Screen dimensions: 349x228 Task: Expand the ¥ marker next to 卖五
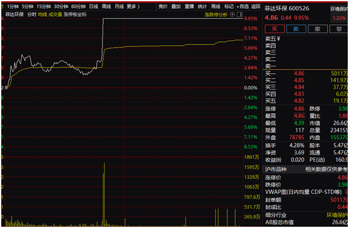coord(278,39)
